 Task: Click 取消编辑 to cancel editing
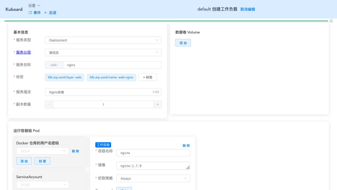pyautogui.click(x=247, y=9)
